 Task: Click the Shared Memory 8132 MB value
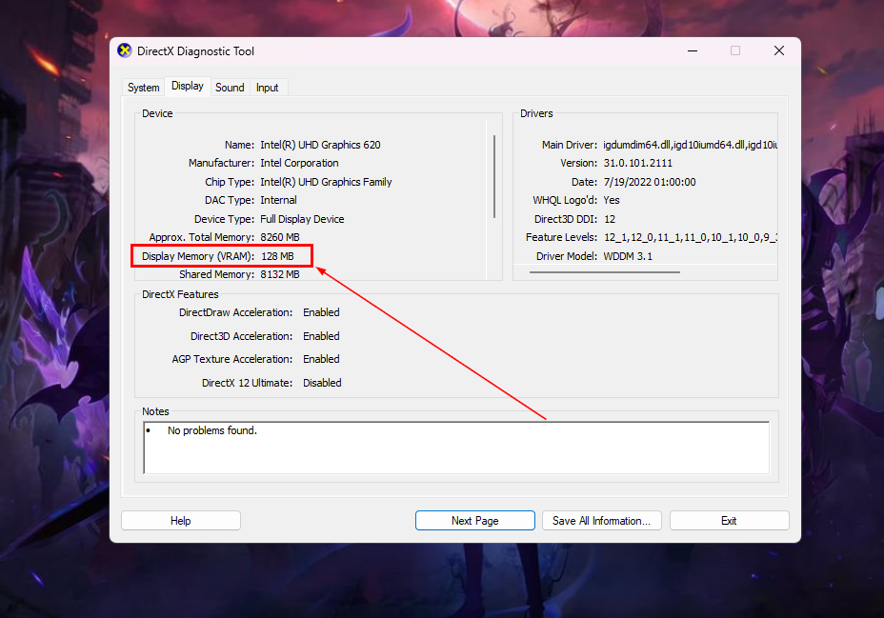click(x=280, y=274)
